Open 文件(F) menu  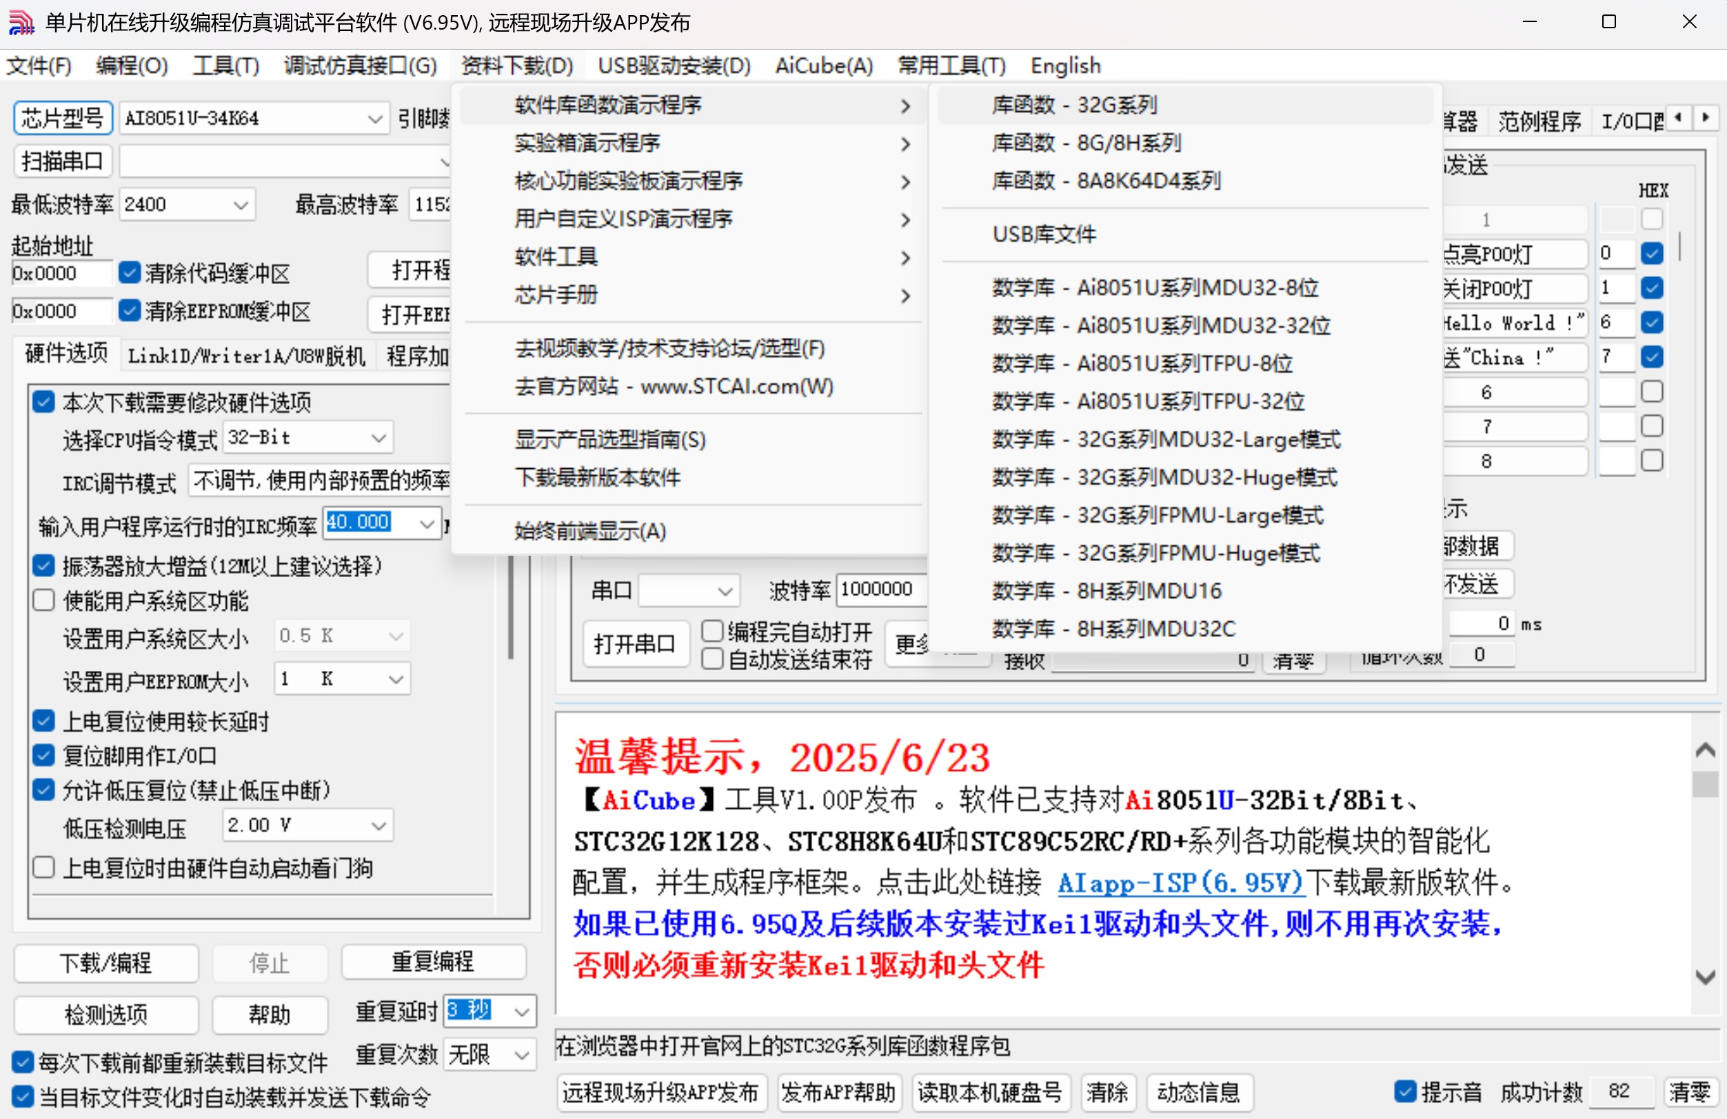[39, 66]
